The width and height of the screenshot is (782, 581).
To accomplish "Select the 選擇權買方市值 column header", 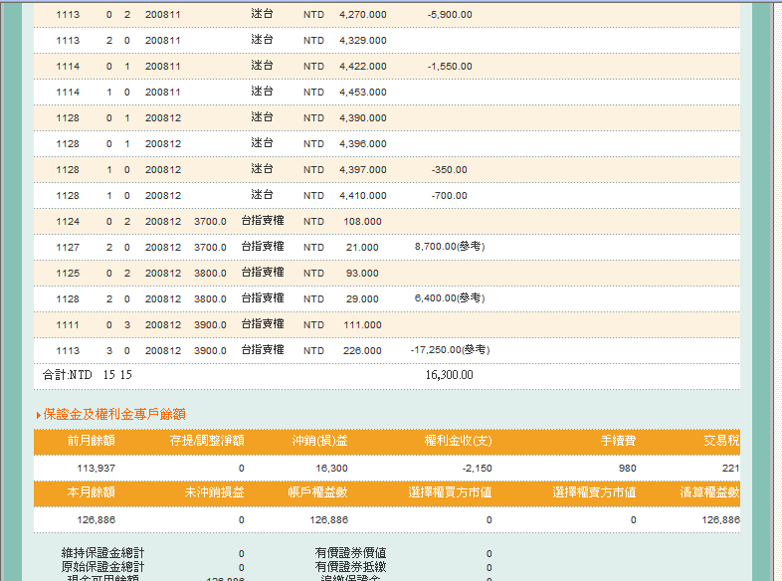I will click(450, 492).
